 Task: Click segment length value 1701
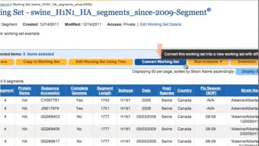[x=105, y=108]
